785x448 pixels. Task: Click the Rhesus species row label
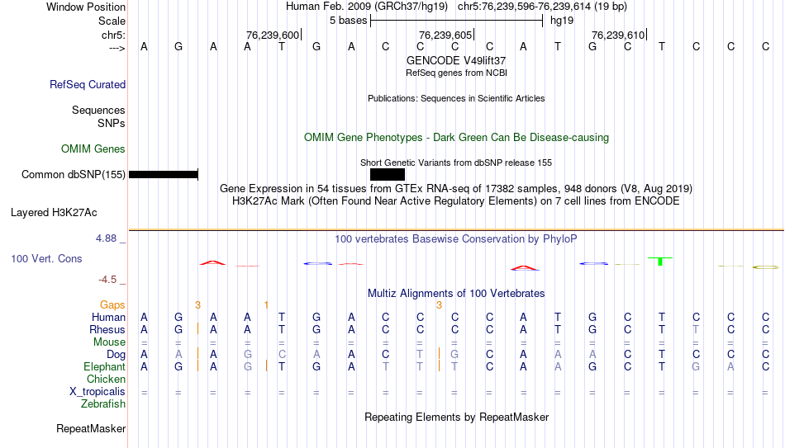tap(107, 329)
